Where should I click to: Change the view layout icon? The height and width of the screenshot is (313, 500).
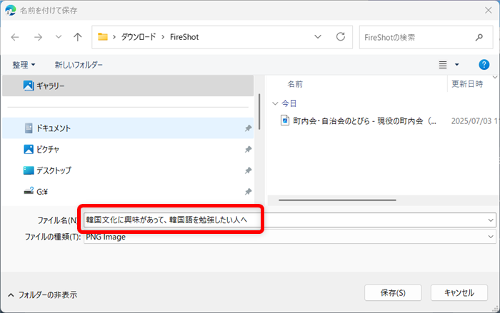click(x=443, y=65)
